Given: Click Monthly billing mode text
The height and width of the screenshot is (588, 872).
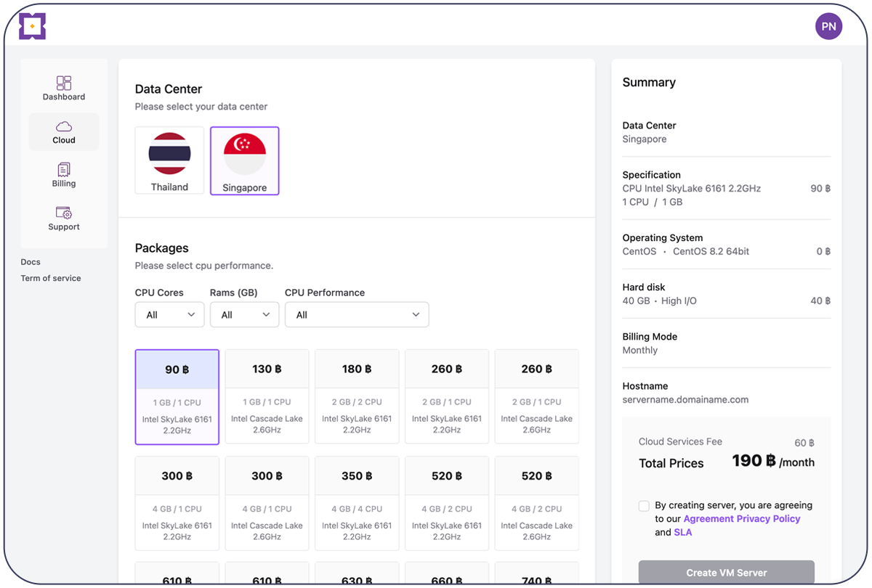Looking at the screenshot, I should click(640, 350).
